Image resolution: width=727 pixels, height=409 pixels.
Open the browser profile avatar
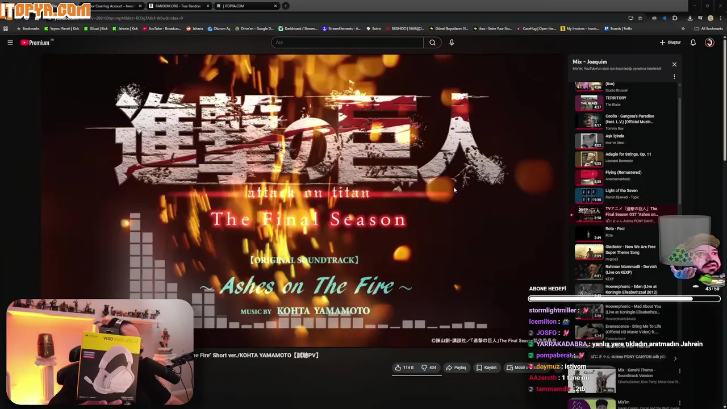tap(710, 18)
